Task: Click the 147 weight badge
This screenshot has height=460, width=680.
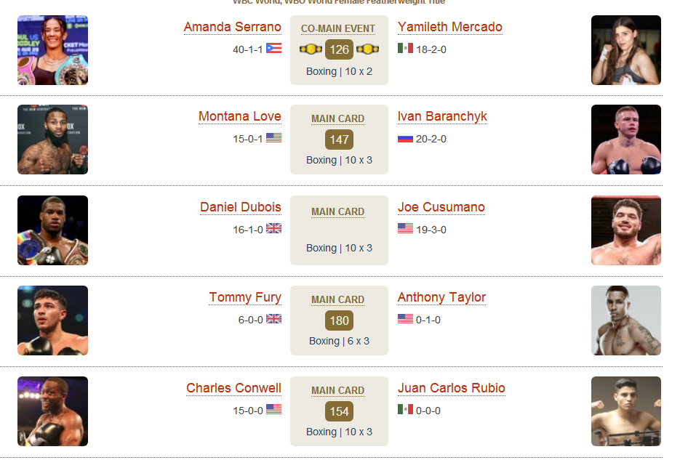Action: click(x=339, y=140)
